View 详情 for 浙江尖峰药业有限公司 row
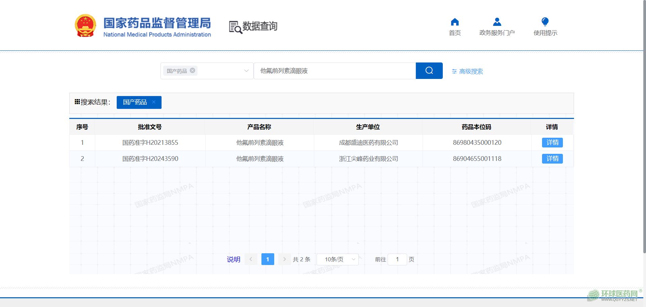 [552, 159]
